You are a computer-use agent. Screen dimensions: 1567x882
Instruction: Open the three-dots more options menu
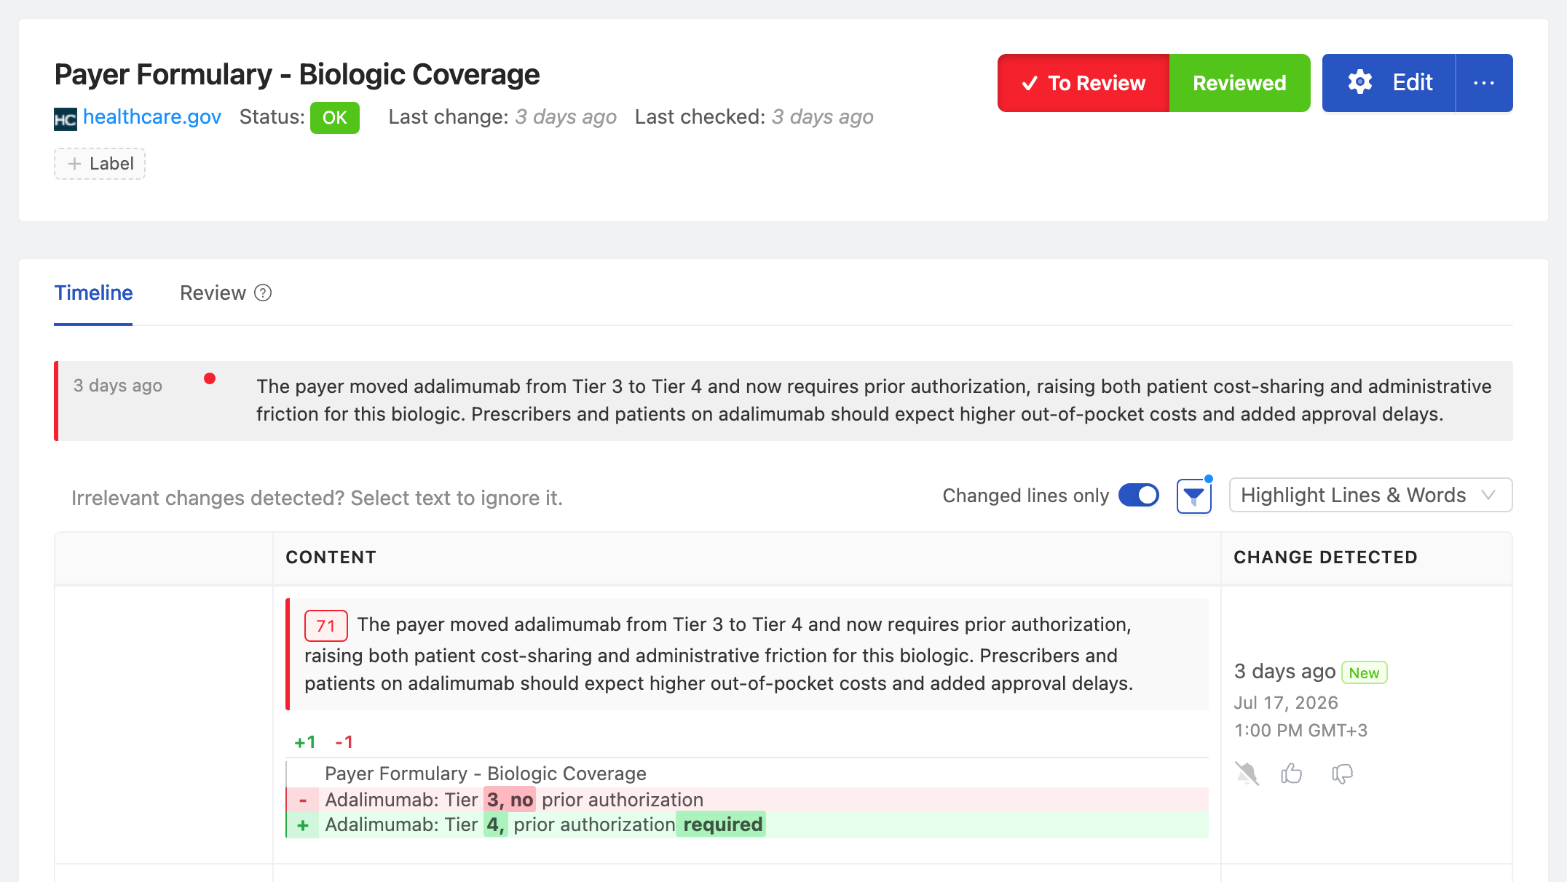[x=1484, y=83]
